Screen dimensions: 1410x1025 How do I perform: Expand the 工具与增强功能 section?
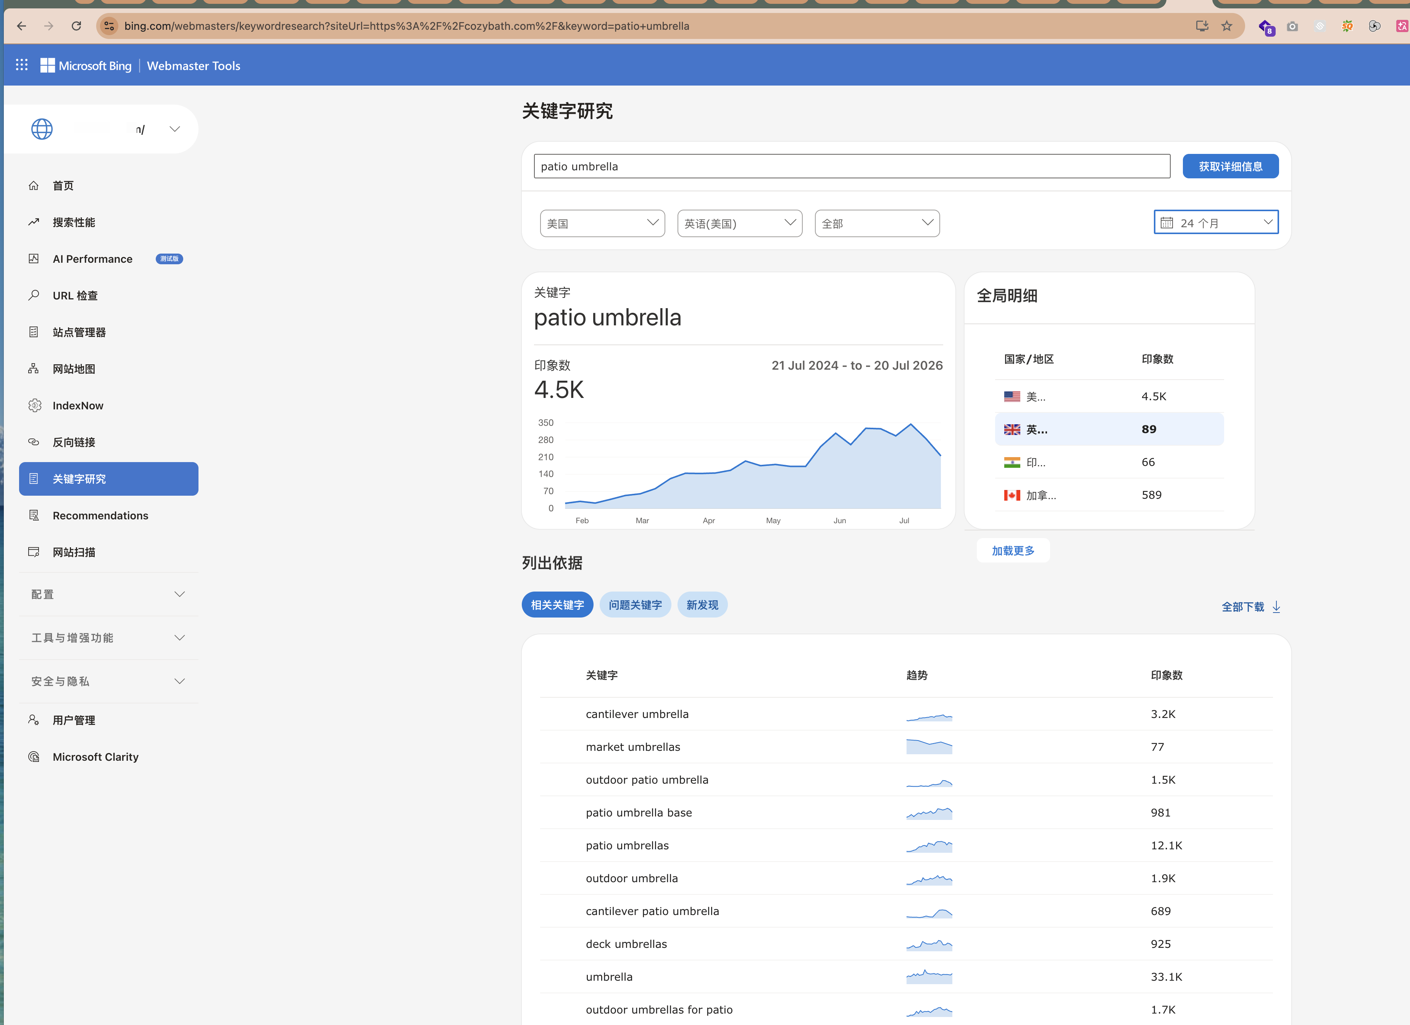click(x=109, y=638)
